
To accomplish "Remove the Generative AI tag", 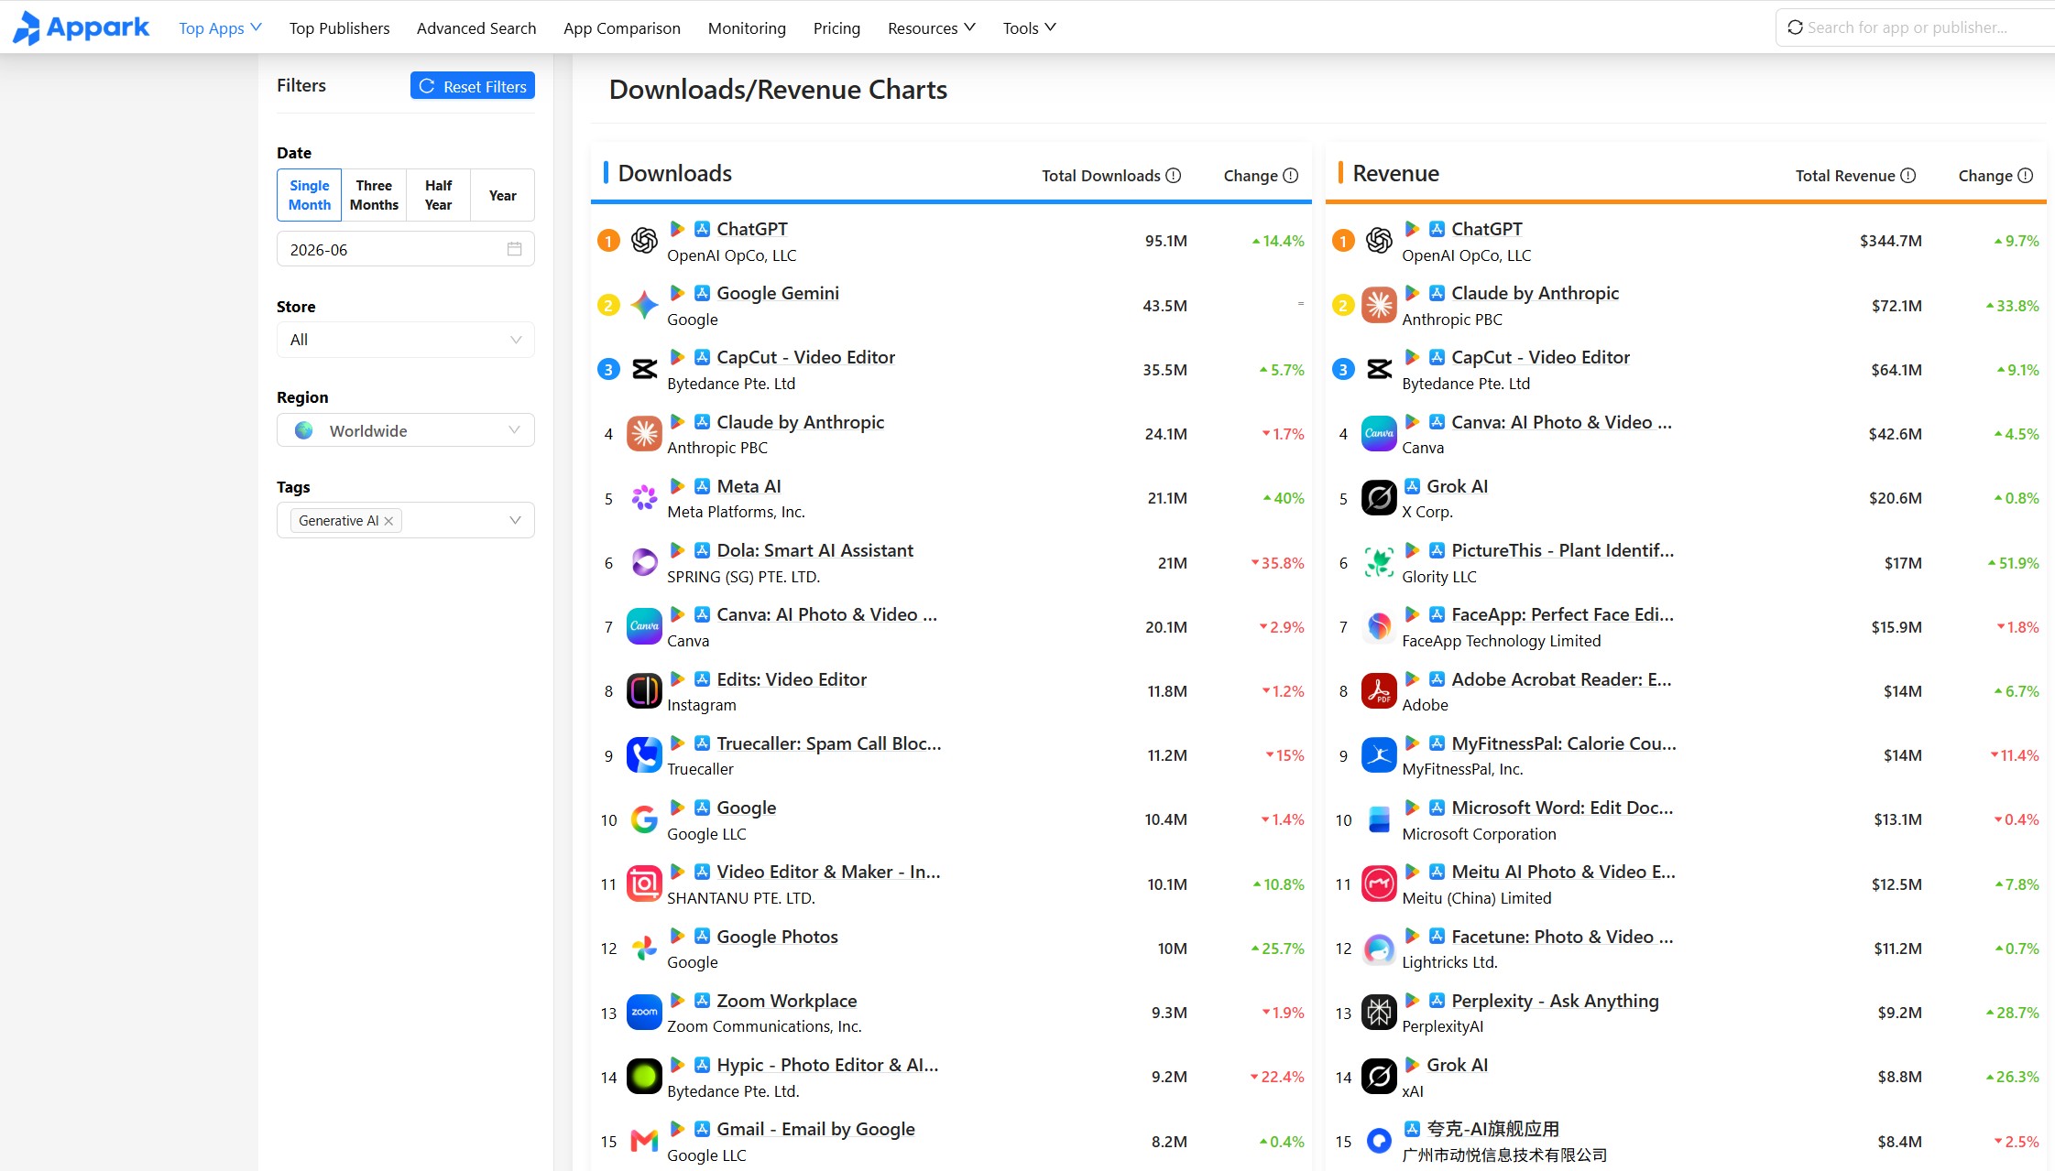I will tap(388, 521).
